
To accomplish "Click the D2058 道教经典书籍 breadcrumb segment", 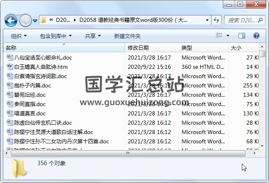I will pyautogui.click(x=134, y=20).
